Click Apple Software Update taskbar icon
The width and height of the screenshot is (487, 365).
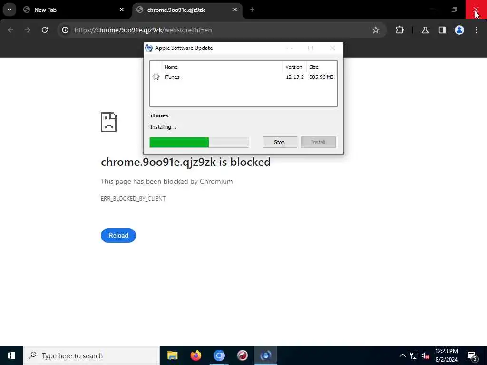tap(266, 355)
